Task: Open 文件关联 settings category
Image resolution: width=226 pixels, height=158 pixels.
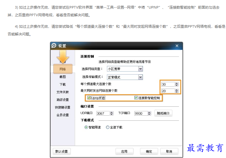Action: [62, 92]
